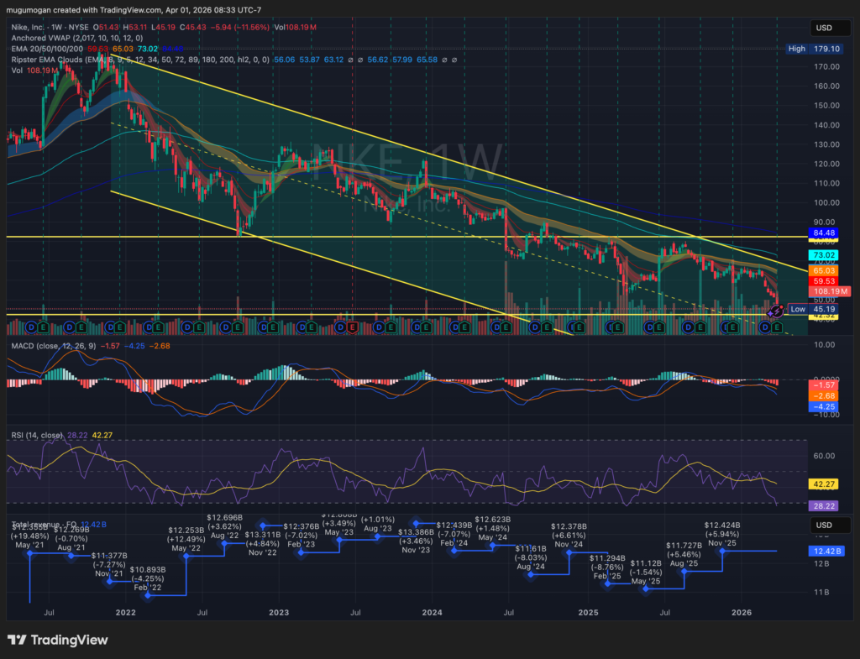This screenshot has height=659, width=860.
Task: Click the TradingView logo at bottom left
Action: [x=58, y=640]
